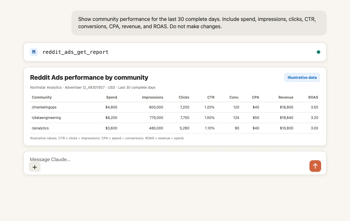Click CTR value 1.00%

(x=209, y=118)
